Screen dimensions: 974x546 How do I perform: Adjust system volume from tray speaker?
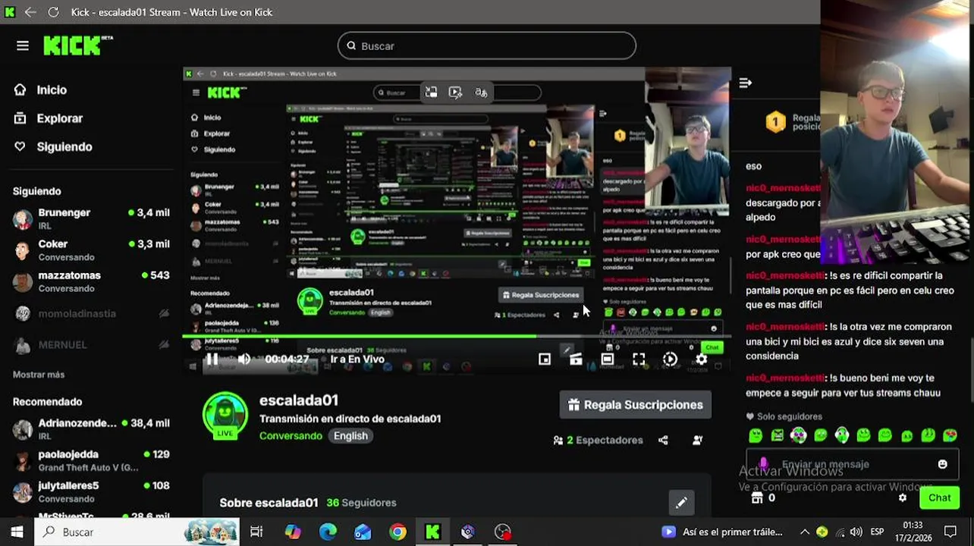click(x=856, y=532)
